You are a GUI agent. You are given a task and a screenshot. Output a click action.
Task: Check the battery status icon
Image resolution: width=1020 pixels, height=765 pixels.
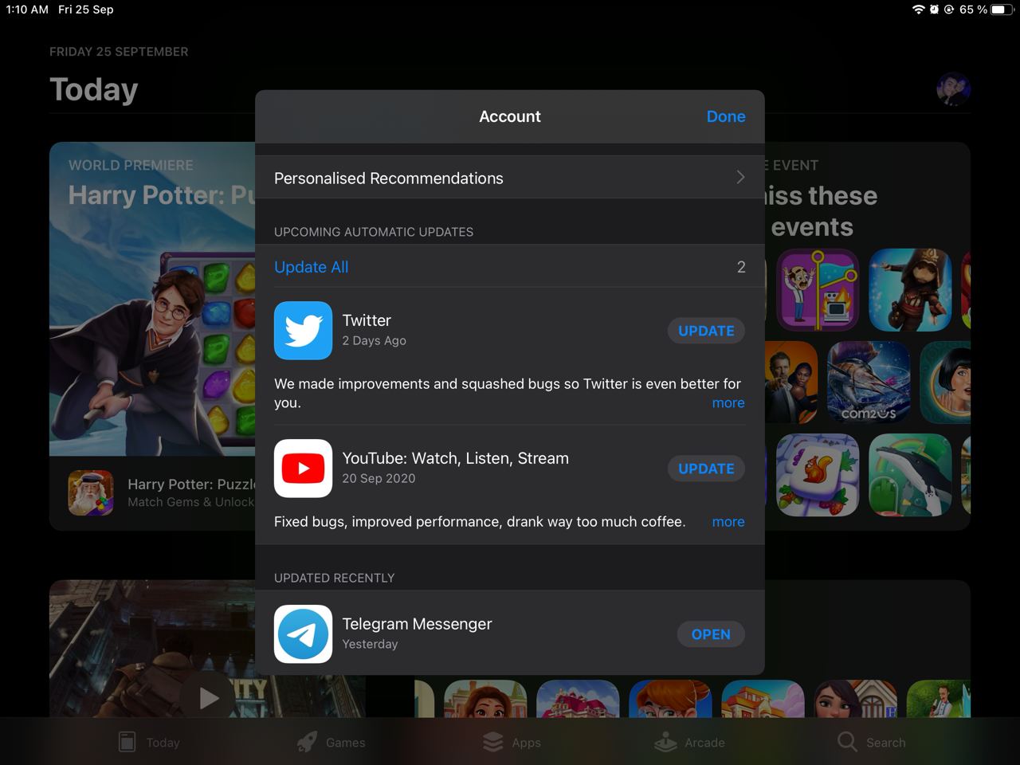point(1002,10)
